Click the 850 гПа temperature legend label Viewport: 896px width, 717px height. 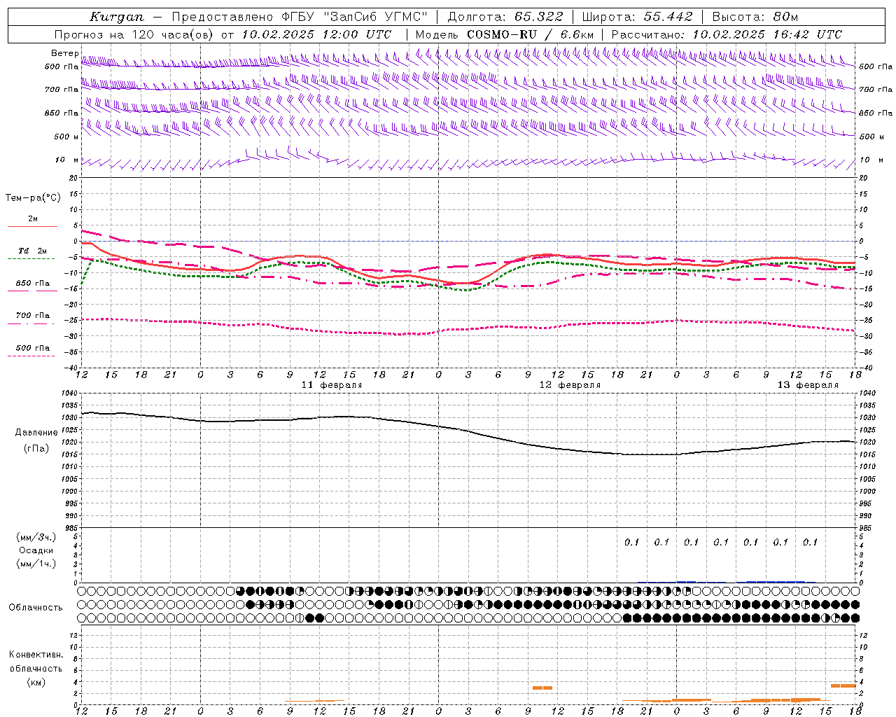[x=33, y=284]
